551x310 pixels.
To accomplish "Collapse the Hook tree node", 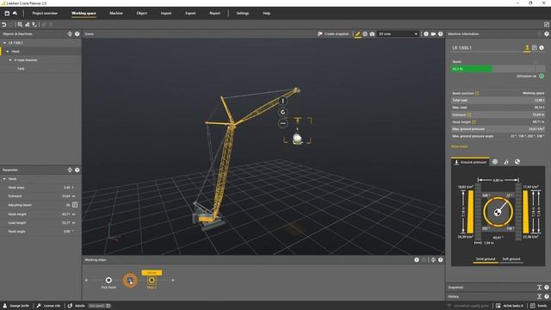I will click(8, 52).
